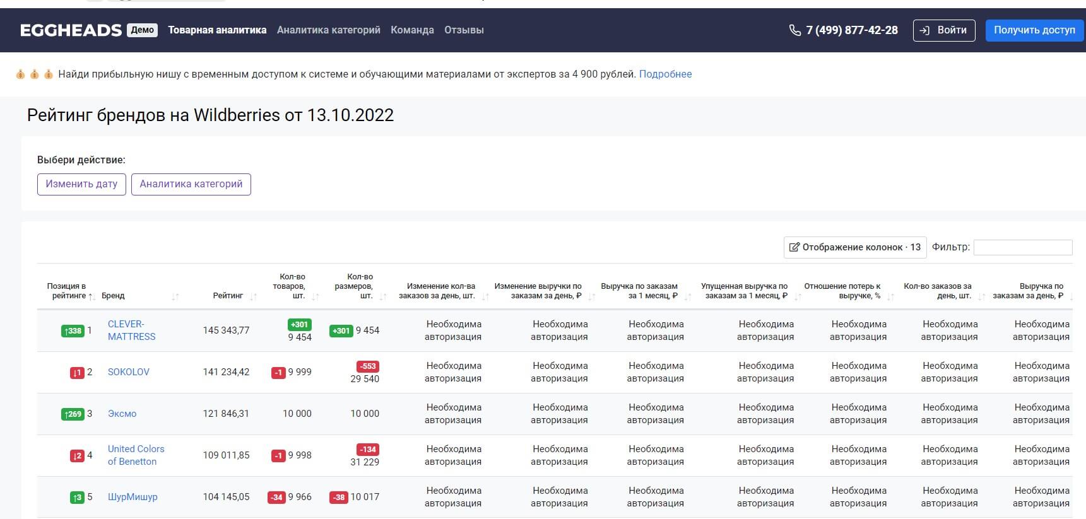
Task: Click rating value 121 846,31
Action: 226,414
